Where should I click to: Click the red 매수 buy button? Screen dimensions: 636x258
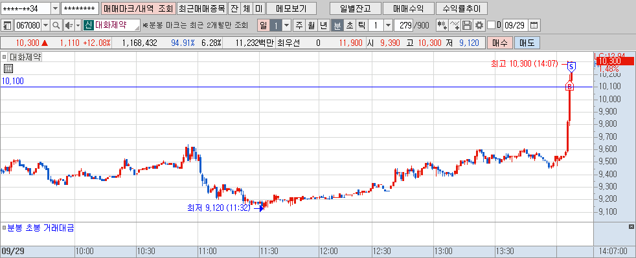coord(500,43)
